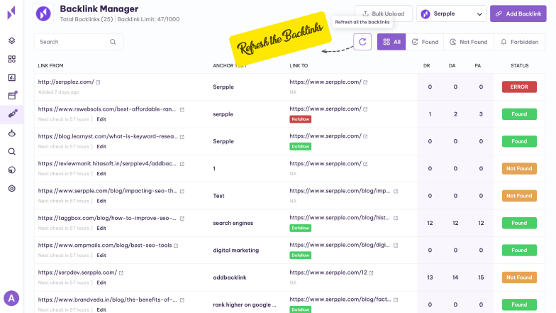Open the robot icon in the sidebar
Image resolution: width=556 pixels, height=313 pixels.
(x=11, y=133)
